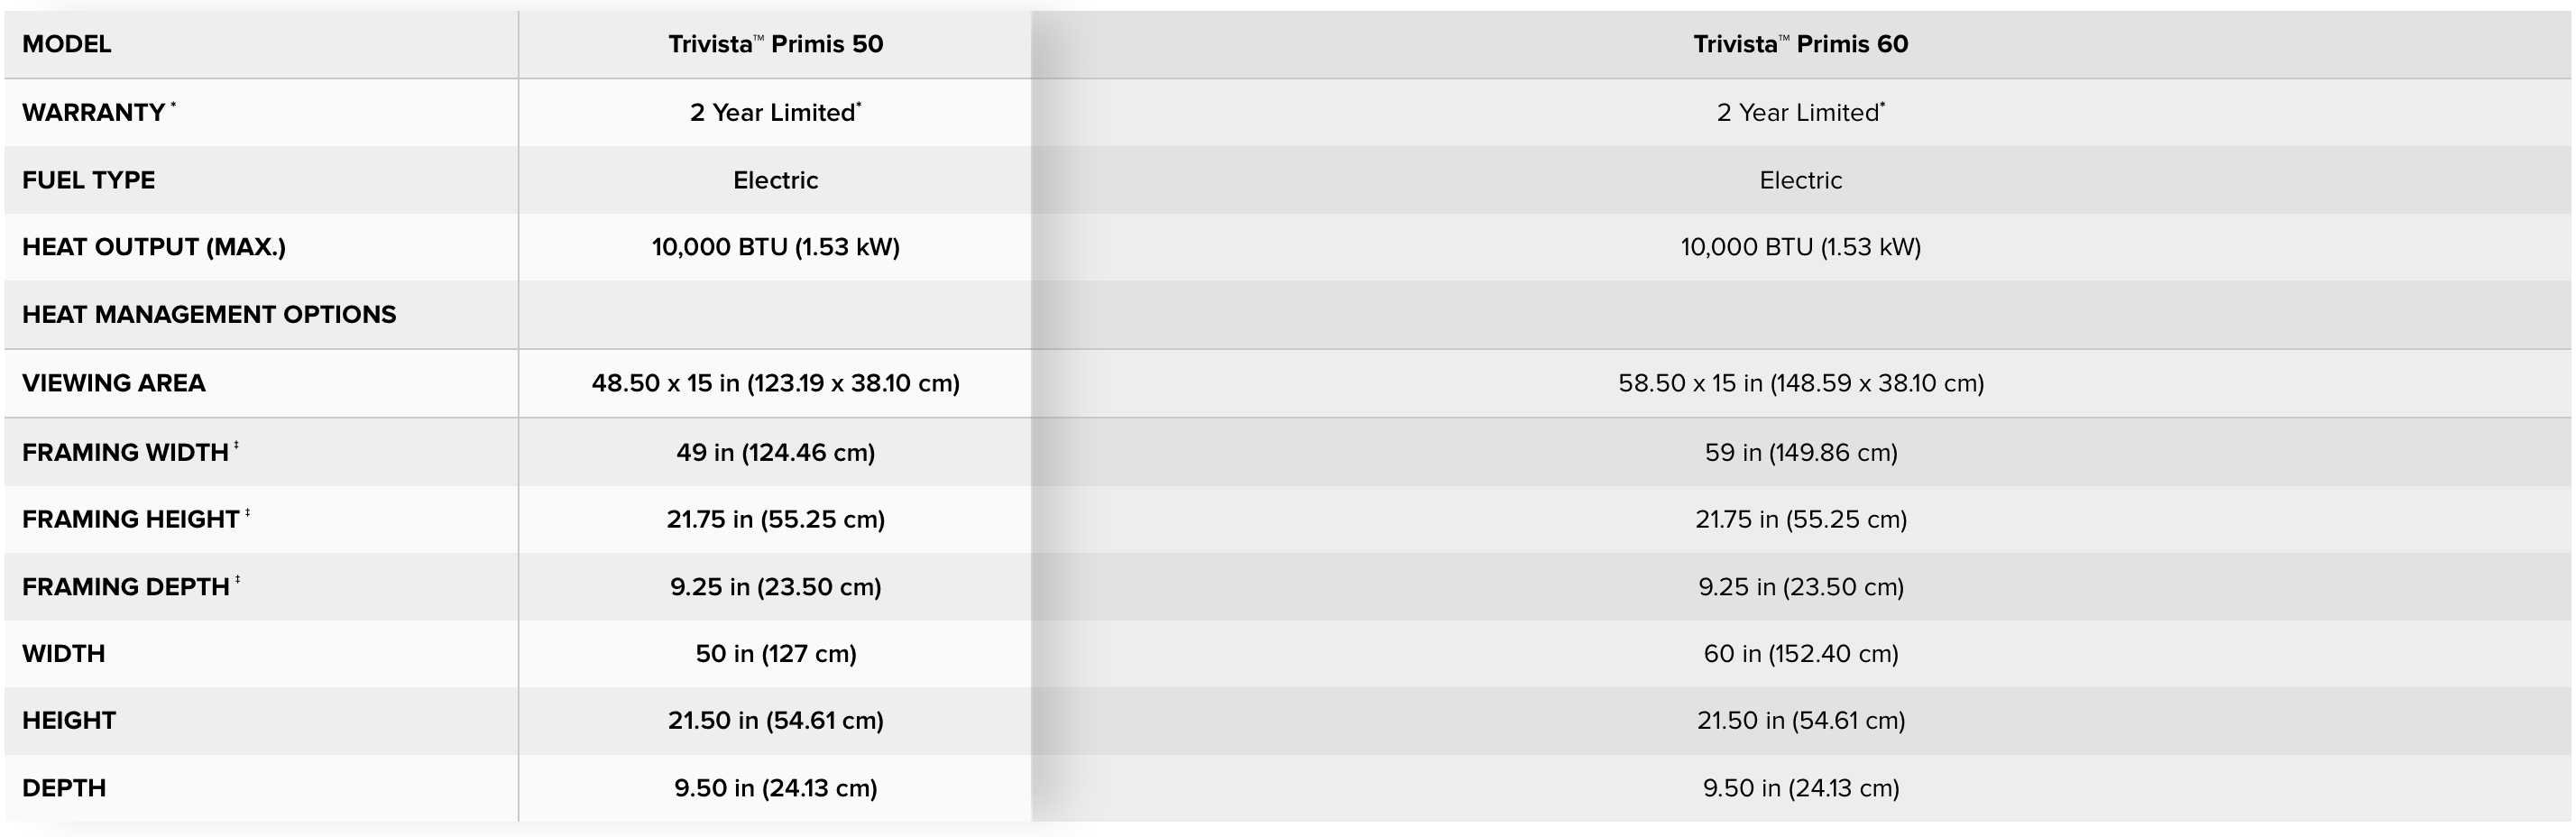The width and height of the screenshot is (2576, 837).
Task: Click the FRAMING DEPTH row label
Action: 126,586
